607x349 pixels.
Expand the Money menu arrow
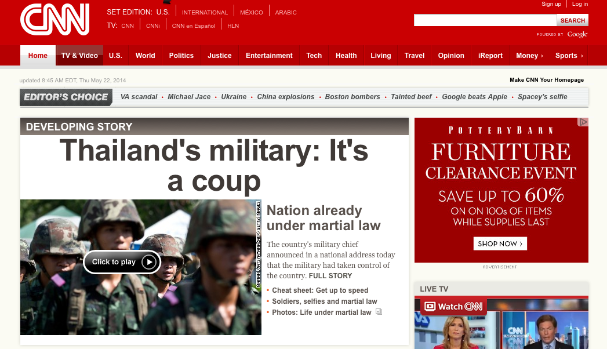coord(542,56)
